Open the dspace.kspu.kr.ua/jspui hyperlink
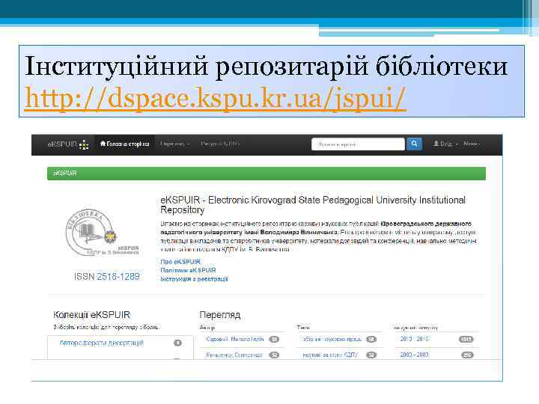The image size is (539, 404). (x=215, y=98)
